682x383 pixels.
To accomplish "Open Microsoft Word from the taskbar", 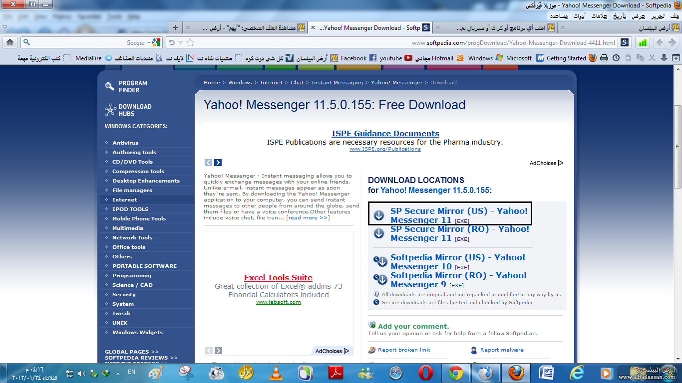I will pyautogui.click(x=547, y=373).
